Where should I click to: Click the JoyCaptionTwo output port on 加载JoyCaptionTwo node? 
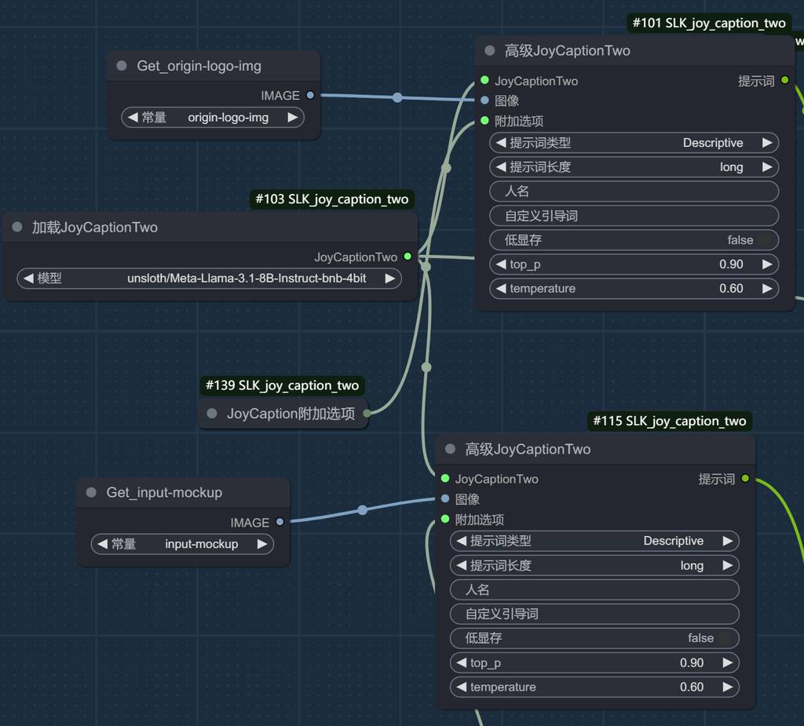pyautogui.click(x=407, y=257)
